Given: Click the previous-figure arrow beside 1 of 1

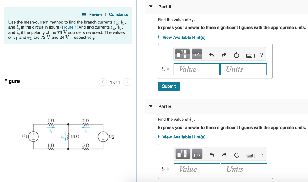Looking at the screenshot, I should (x=103, y=82).
